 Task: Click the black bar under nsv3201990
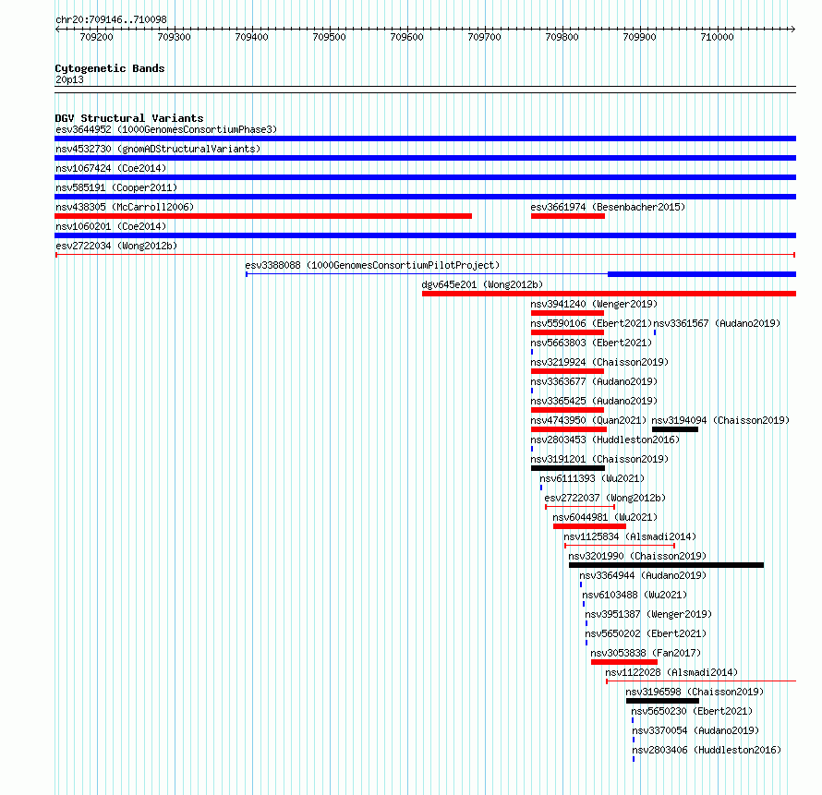click(666, 565)
